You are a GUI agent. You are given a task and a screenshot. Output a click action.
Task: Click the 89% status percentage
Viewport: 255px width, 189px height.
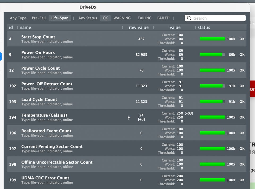pyautogui.click(x=232, y=55)
